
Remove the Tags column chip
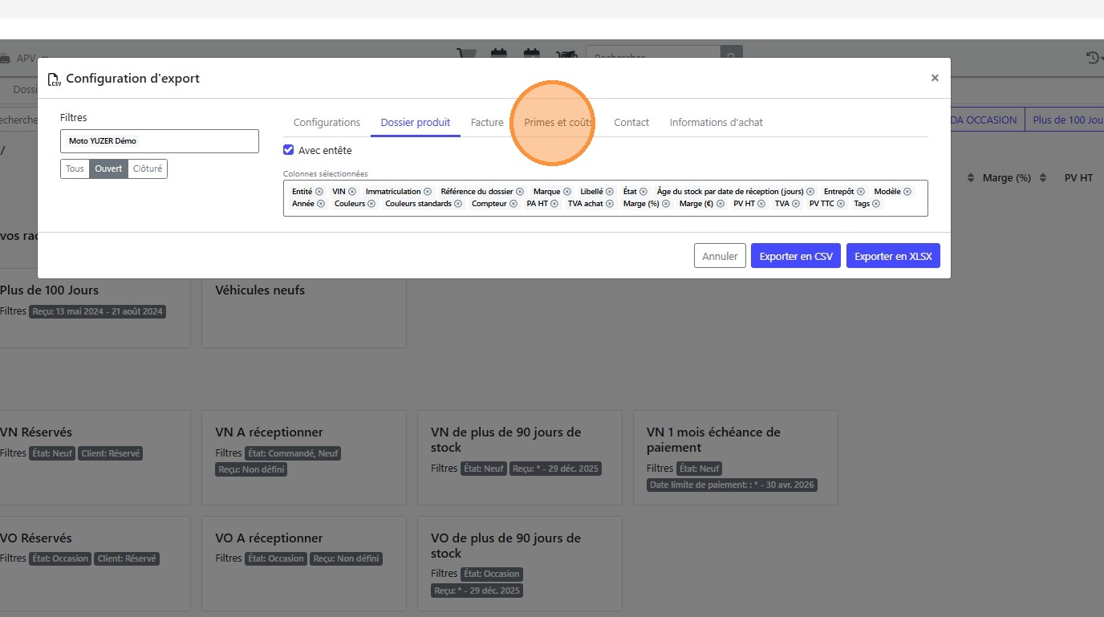point(876,204)
